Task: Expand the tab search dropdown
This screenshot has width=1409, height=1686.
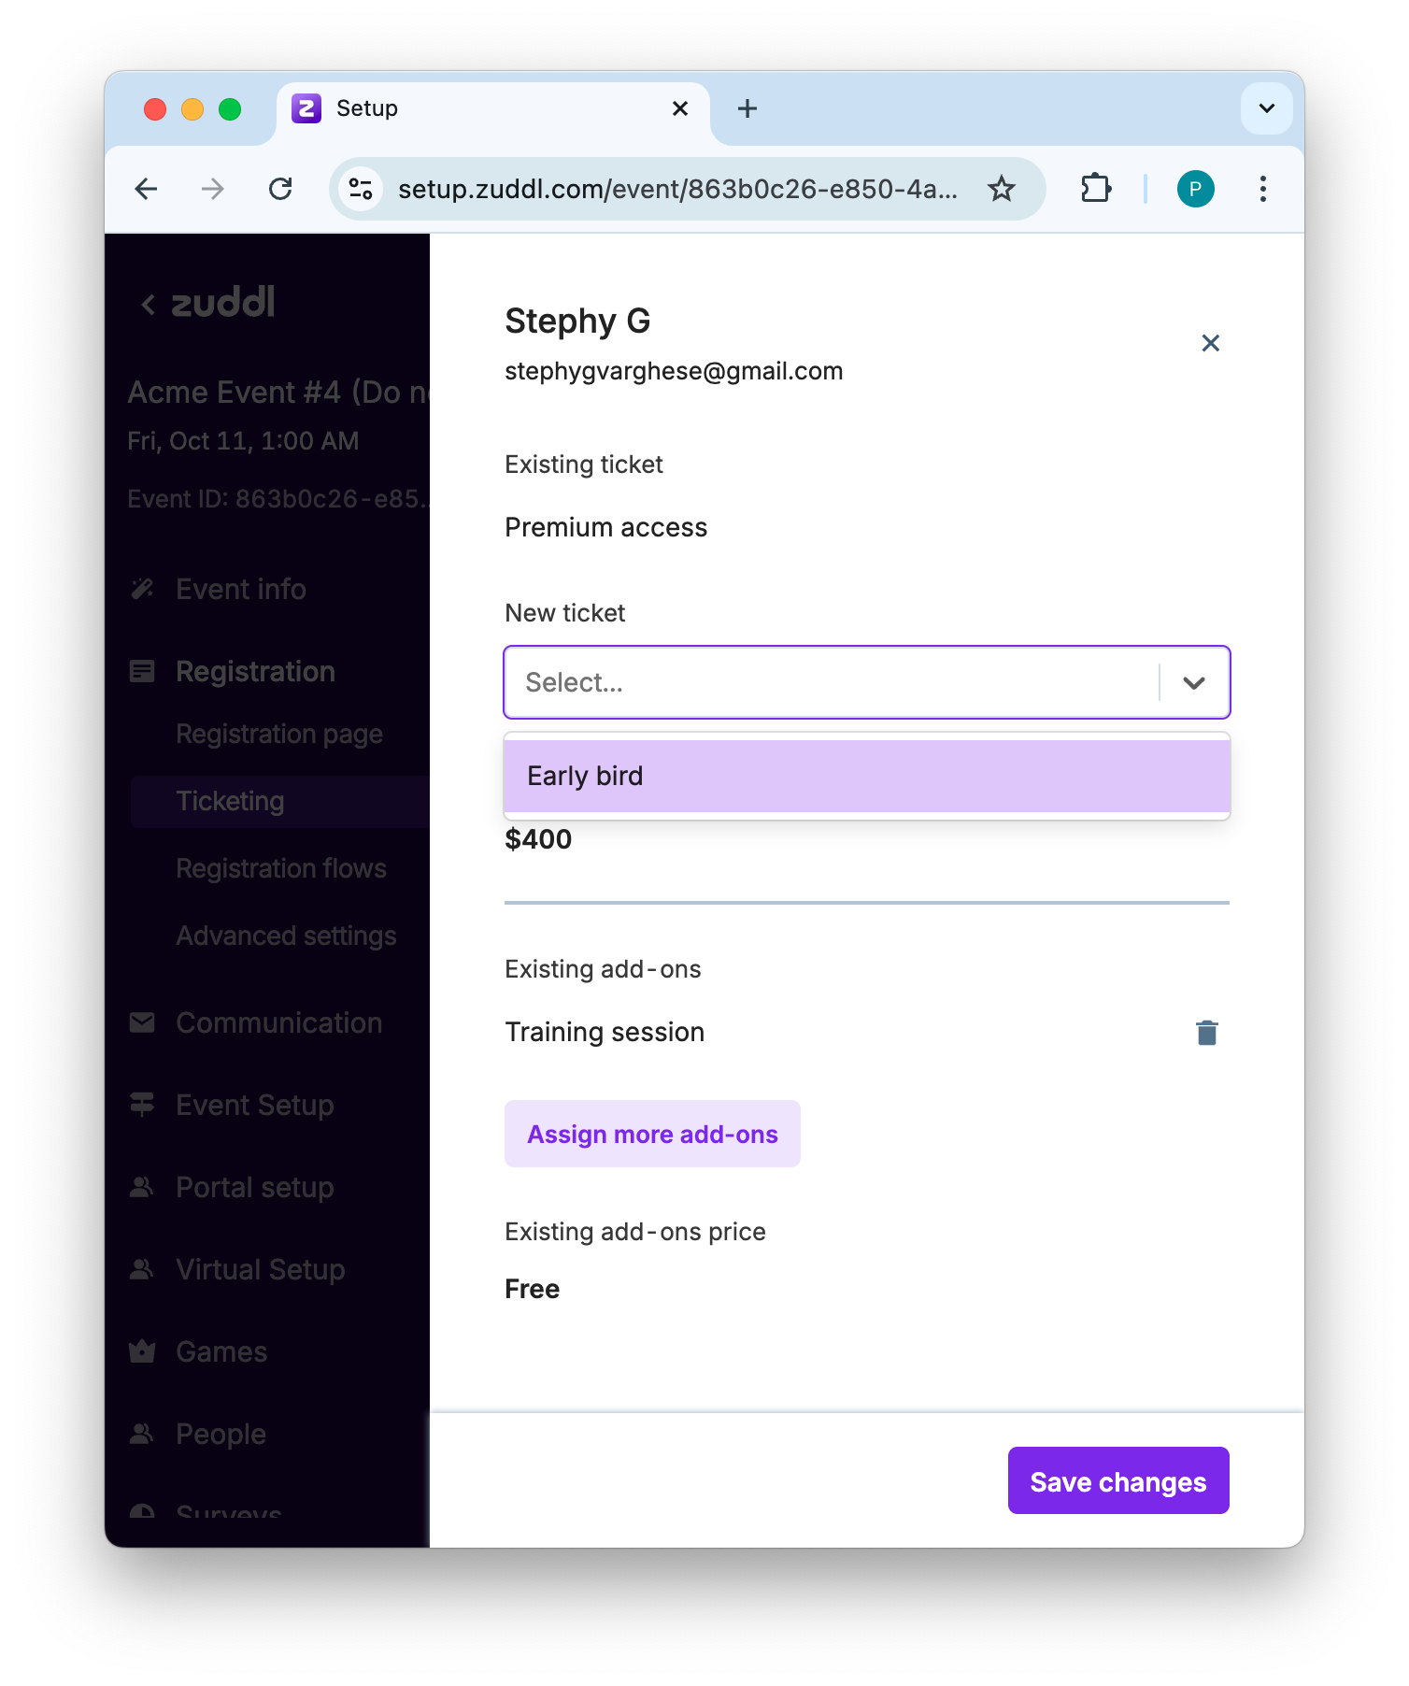Action: [x=1266, y=108]
